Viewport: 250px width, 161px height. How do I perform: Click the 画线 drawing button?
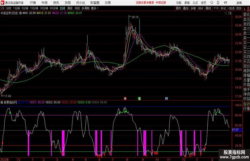pos(208,8)
